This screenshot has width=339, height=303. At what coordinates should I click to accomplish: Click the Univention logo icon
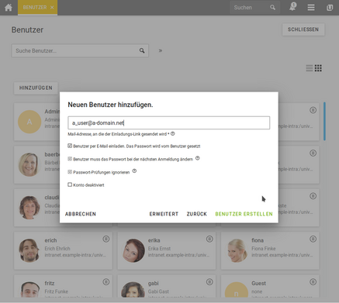pyautogui.click(x=330, y=8)
